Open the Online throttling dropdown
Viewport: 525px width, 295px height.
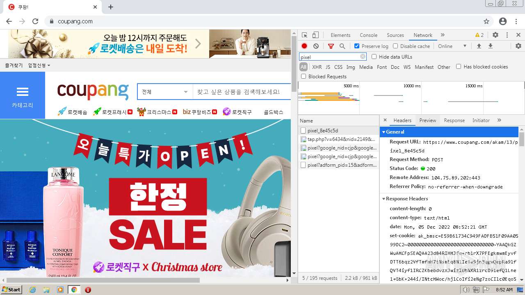(452, 46)
